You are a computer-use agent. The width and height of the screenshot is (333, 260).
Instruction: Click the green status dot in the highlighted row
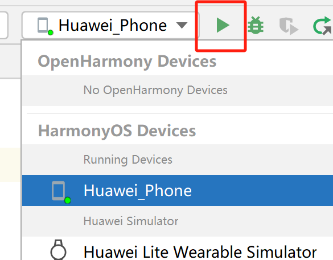coord(68,201)
